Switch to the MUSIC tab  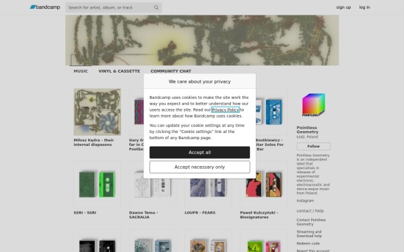coord(81,71)
